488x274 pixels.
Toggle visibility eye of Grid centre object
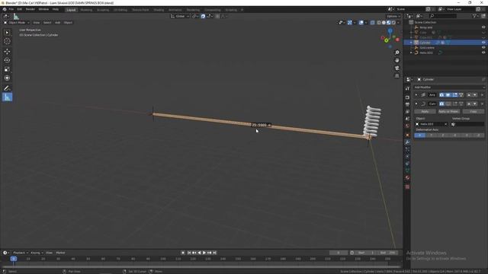click(x=483, y=48)
